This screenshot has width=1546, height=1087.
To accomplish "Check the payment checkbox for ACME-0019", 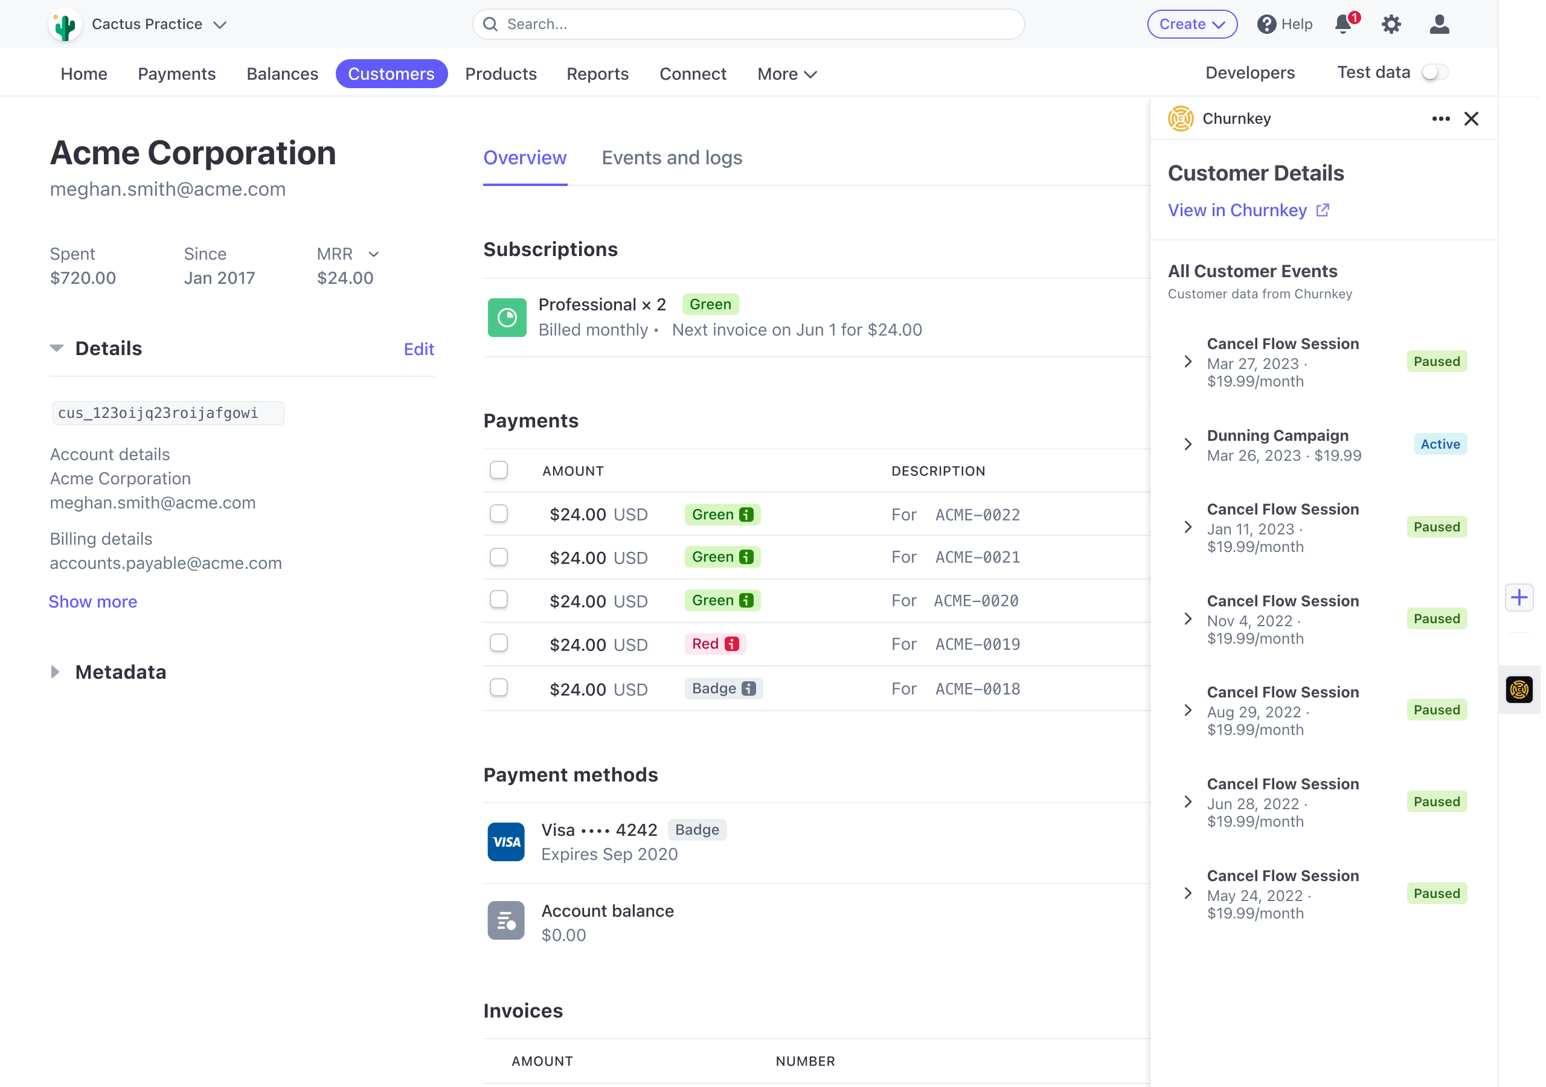I will [499, 643].
